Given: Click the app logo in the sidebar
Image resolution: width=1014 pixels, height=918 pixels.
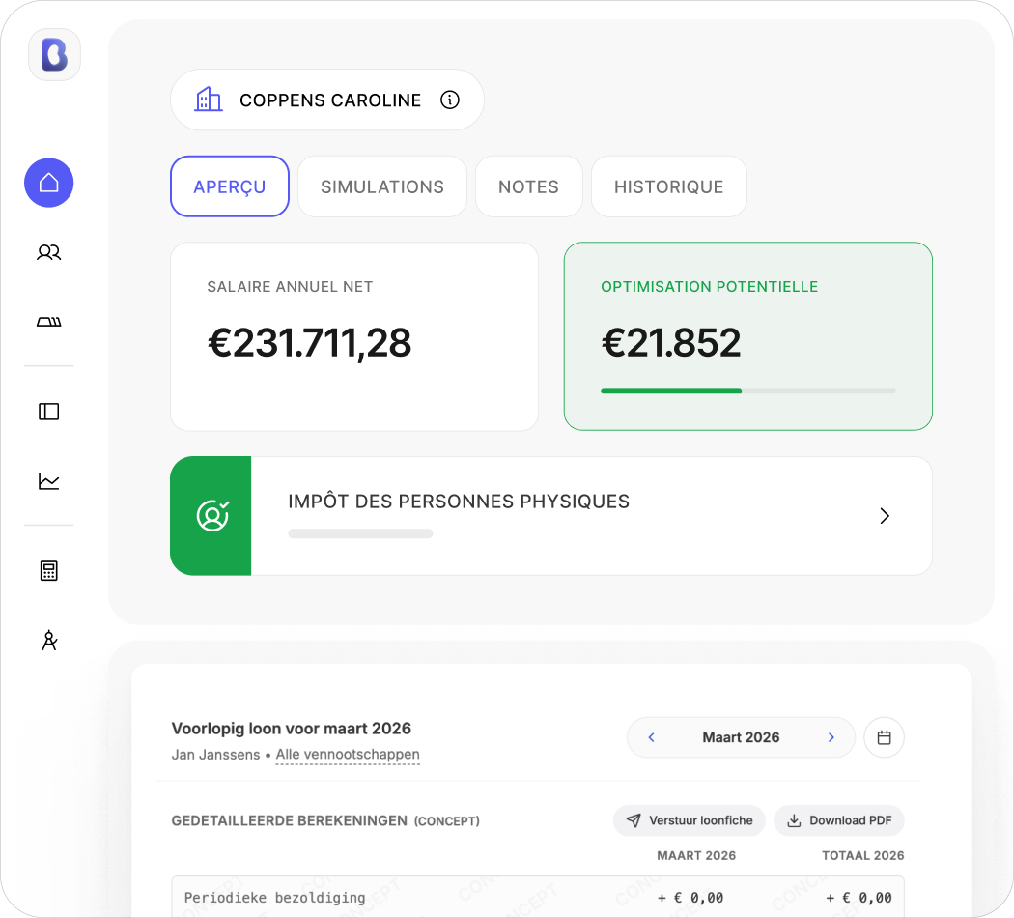Looking at the screenshot, I should point(54,54).
